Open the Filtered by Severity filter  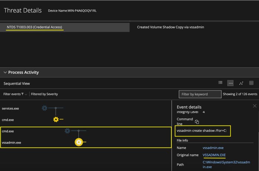tap(45, 94)
